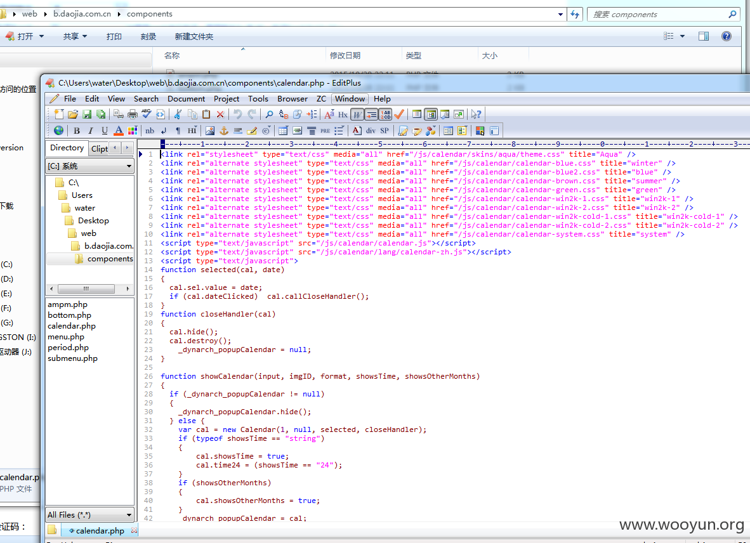Image resolution: width=750 pixels, height=543 pixels.
Task: Click b.daojia.com.cn in Explorer breadcrumb
Action: [82, 14]
